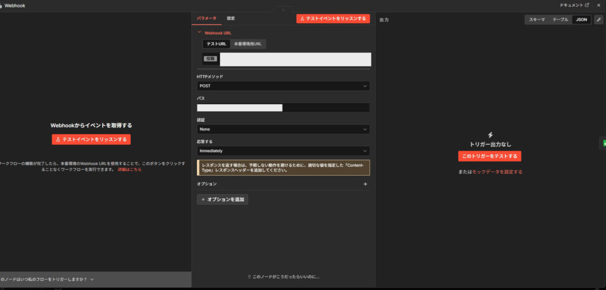Click the green icon at right edge
606x290 pixels.
pos(604,143)
